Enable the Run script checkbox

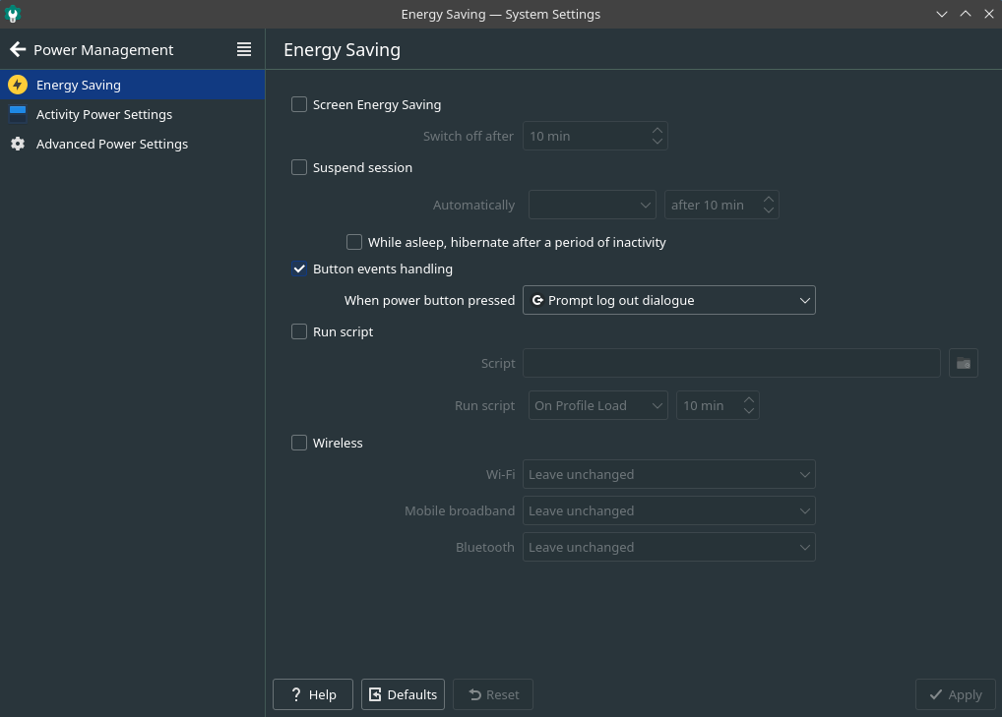tap(299, 331)
